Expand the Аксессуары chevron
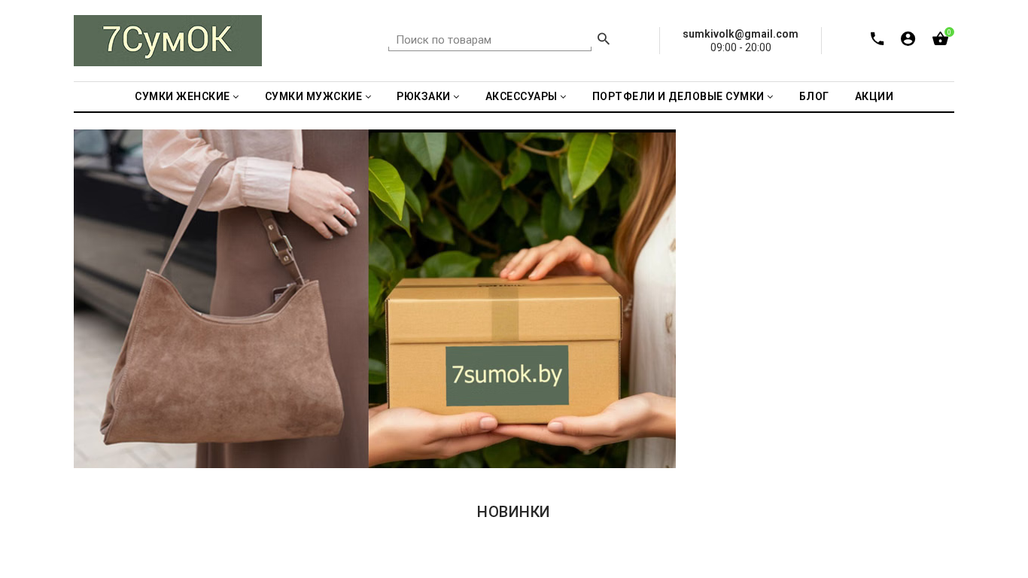The height and width of the screenshot is (578, 1028). pyautogui.click(x=563, y=96)
